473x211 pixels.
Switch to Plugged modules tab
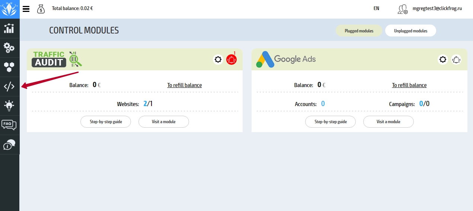click(x=359, y=31)
